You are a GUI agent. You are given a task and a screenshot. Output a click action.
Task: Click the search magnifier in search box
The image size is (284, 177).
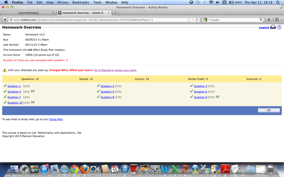(x=261, y=20)
